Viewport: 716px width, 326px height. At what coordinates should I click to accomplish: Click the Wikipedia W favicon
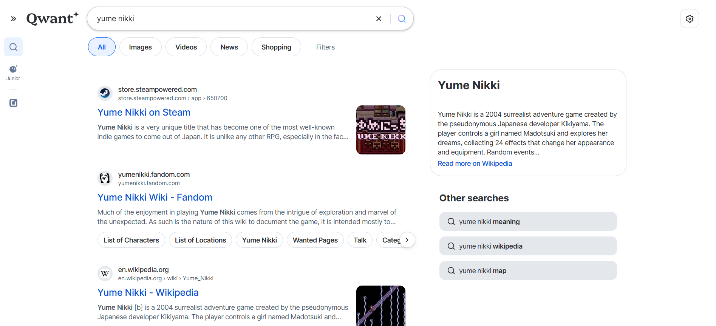(105, 273)
